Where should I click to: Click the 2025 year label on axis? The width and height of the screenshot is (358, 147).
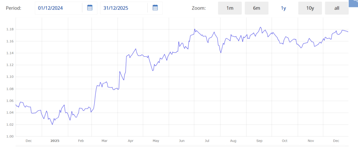(55, 141)
